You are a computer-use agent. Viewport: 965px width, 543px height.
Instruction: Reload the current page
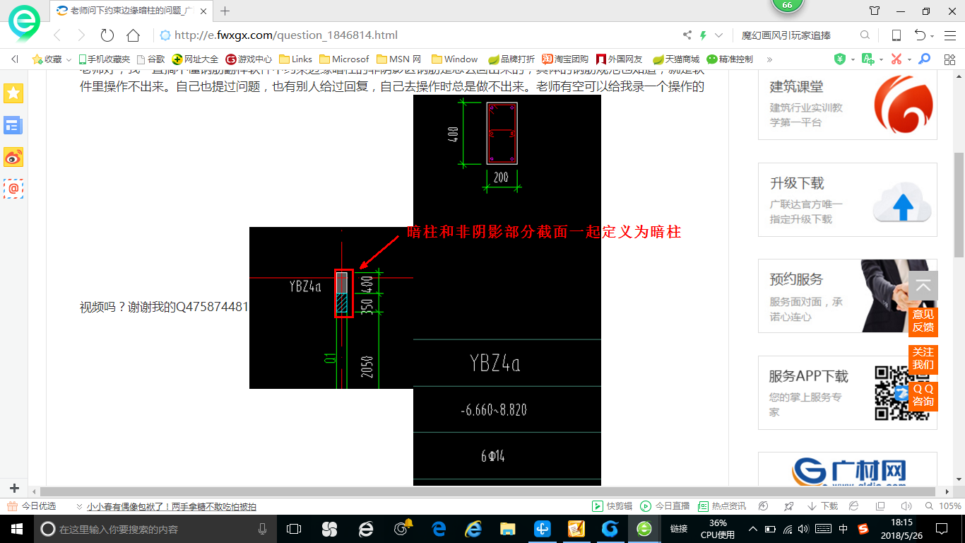(x=107, y=35)
